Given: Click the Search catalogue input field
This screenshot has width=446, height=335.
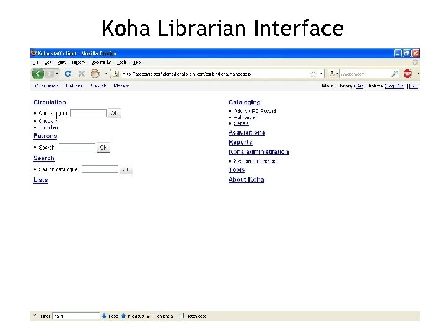Looking at the screenshot, I should (100, 169).
